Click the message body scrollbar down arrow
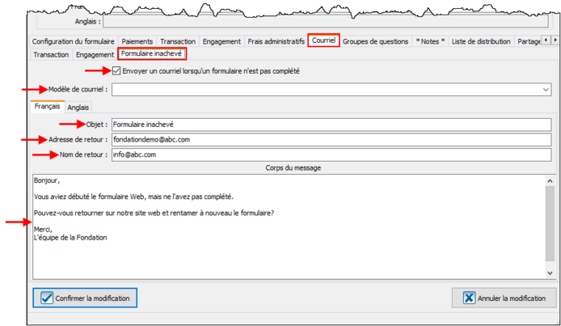The image size is (561, 326). [x=549, y=273]
